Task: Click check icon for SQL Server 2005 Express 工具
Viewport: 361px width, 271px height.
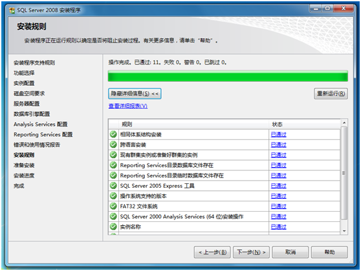Action: point(113,186)
